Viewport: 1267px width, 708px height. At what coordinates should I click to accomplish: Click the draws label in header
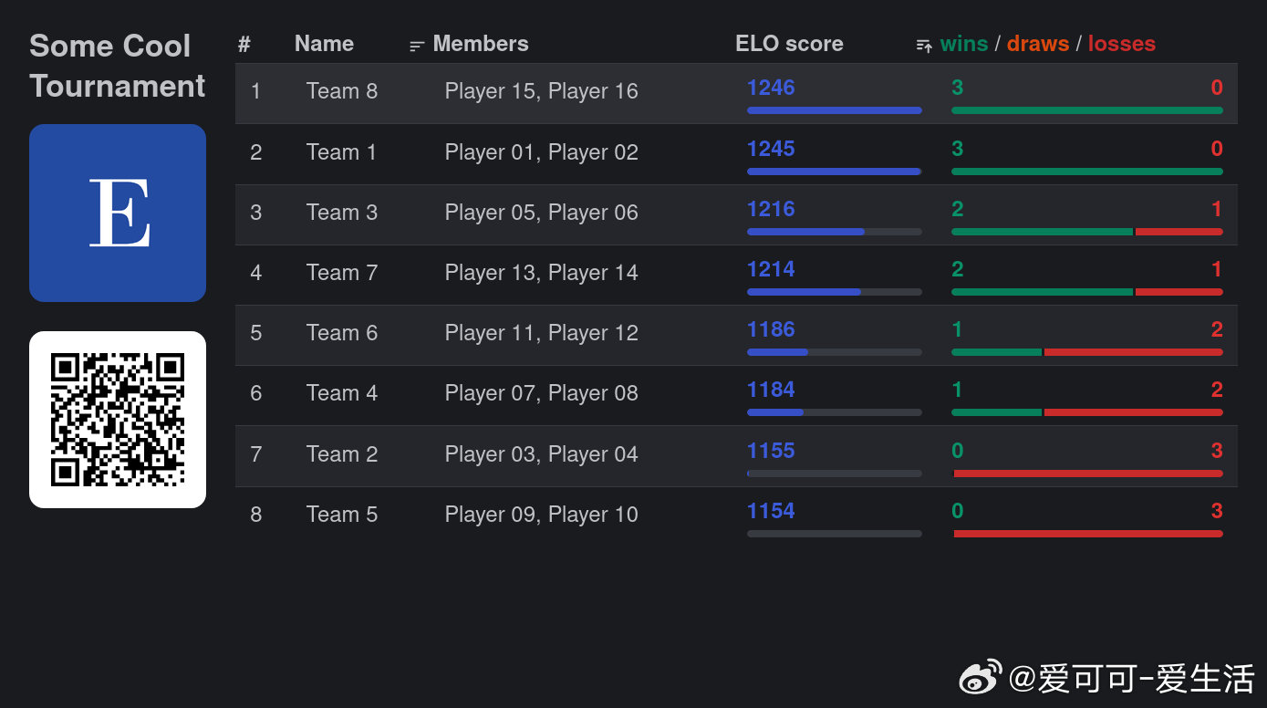click(x=1038, y=44)
